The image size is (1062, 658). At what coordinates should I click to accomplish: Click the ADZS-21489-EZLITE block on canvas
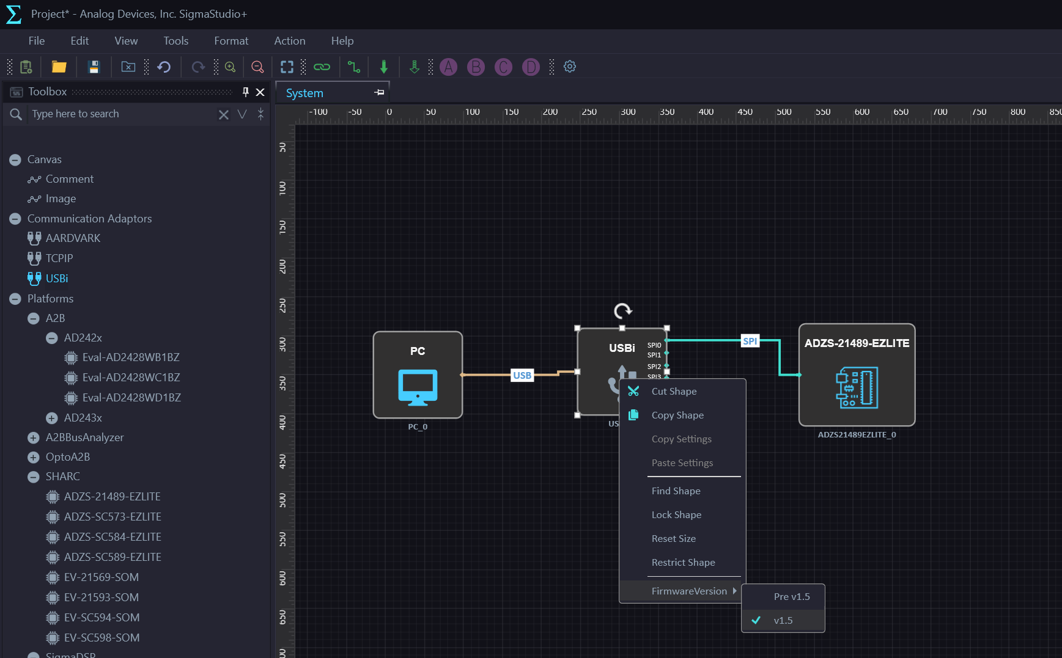(x=857, y=375)
